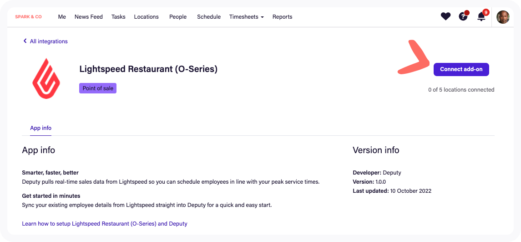521x242 pixels.
Task: Click the Connect add-on button
Action: (x=461, y=69)
